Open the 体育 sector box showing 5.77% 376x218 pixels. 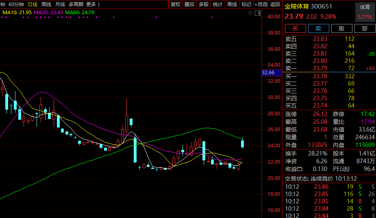point(365,13)
